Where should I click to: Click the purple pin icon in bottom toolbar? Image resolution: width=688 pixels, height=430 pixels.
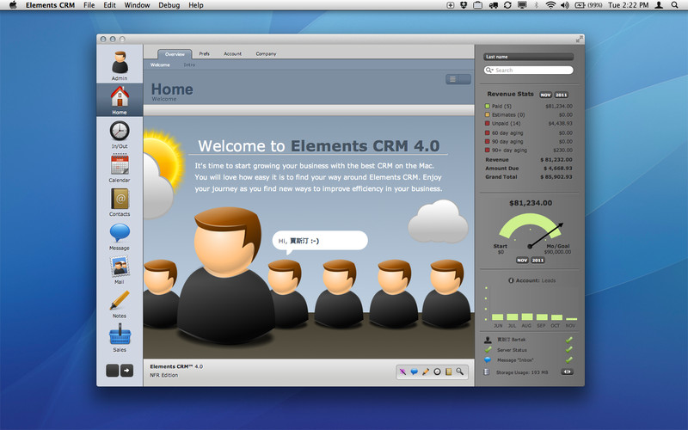coord(402,372)
